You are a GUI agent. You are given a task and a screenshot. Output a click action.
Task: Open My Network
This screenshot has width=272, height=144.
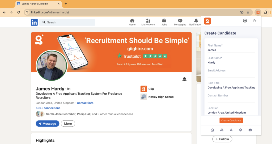pyautogui.click(x=148, y=22)
